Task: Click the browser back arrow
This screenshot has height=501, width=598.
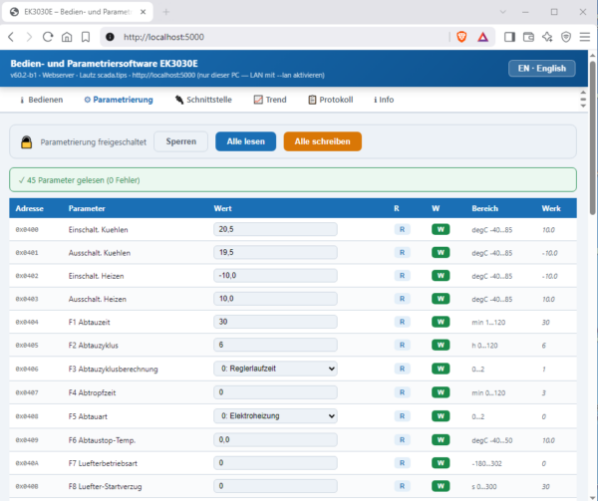Action: click(11, 37)
